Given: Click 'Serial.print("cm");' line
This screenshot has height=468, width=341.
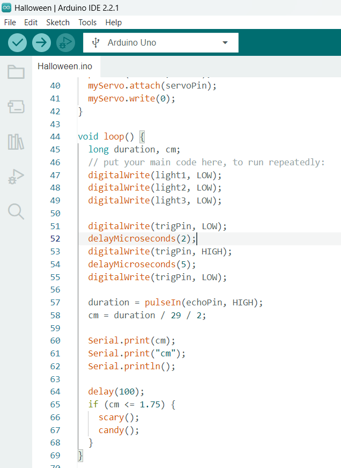Looking at the screenshot, I should [x=137, y=353].
